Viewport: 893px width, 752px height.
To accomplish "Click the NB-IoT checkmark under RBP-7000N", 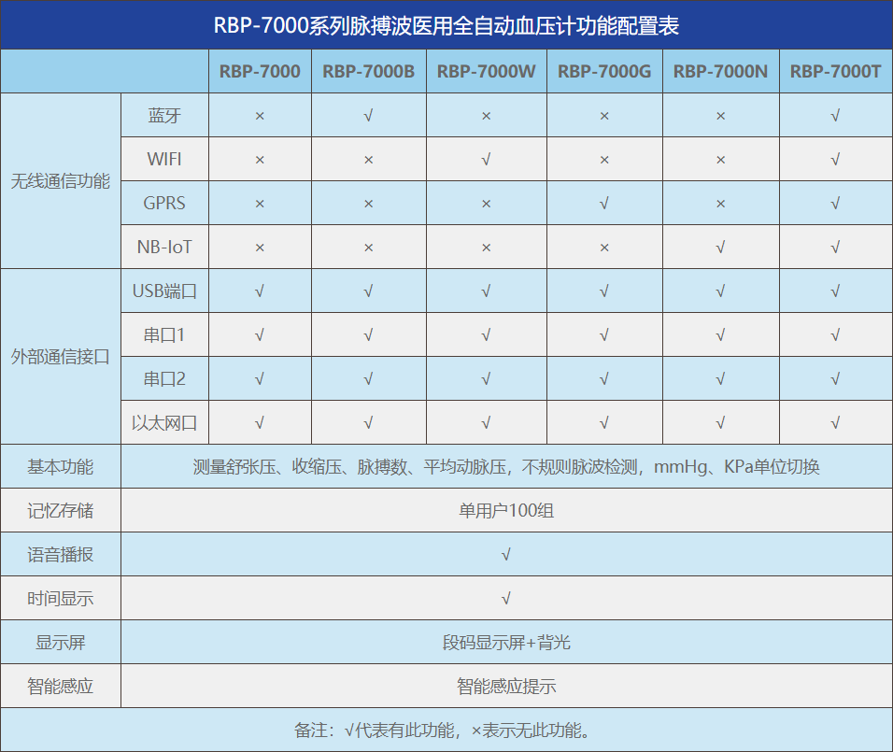I will coord(720,248).
